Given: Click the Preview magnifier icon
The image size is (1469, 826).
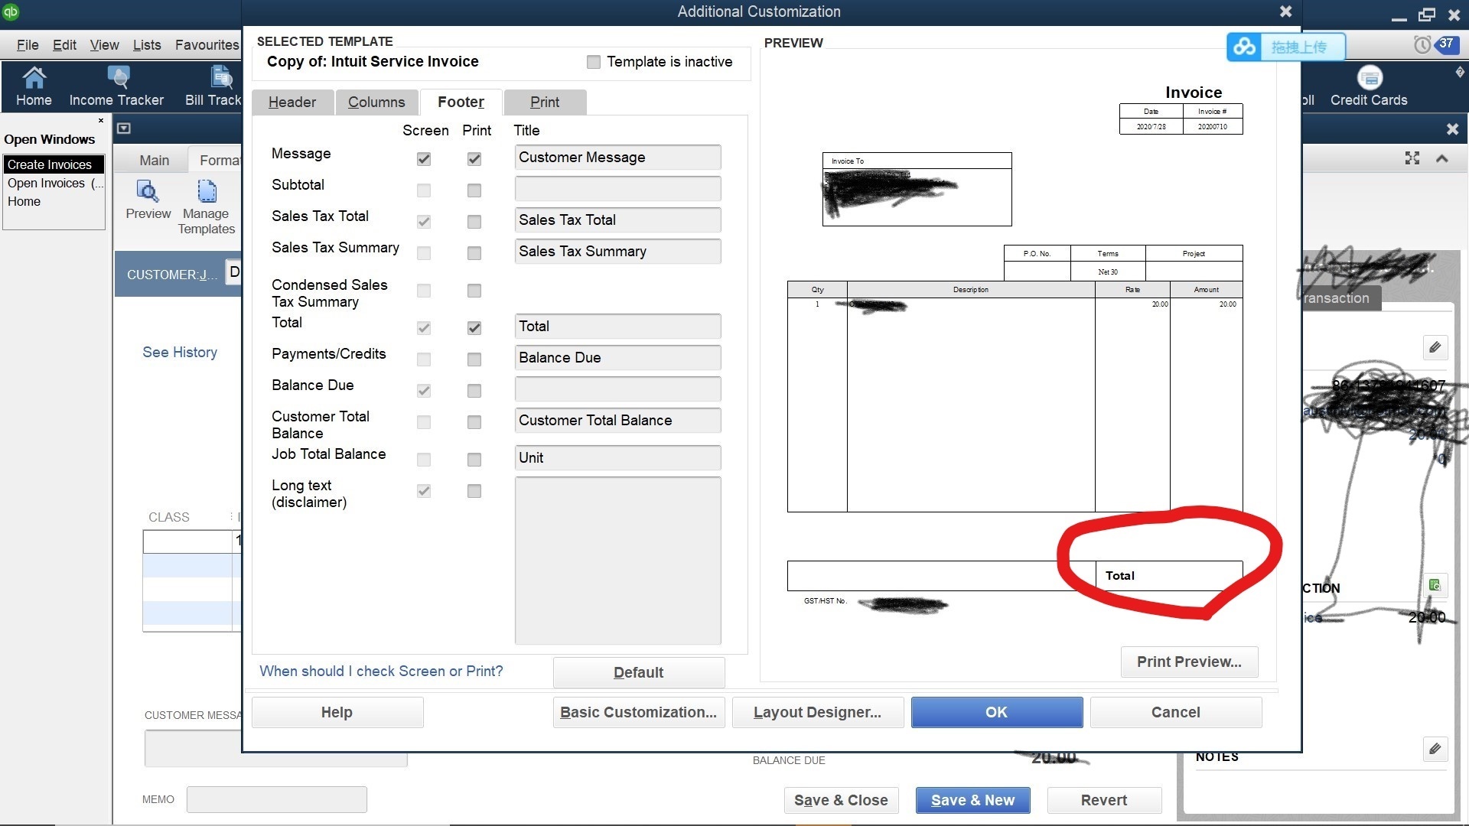Looking at the screenshot, I should tap(148, 191).
